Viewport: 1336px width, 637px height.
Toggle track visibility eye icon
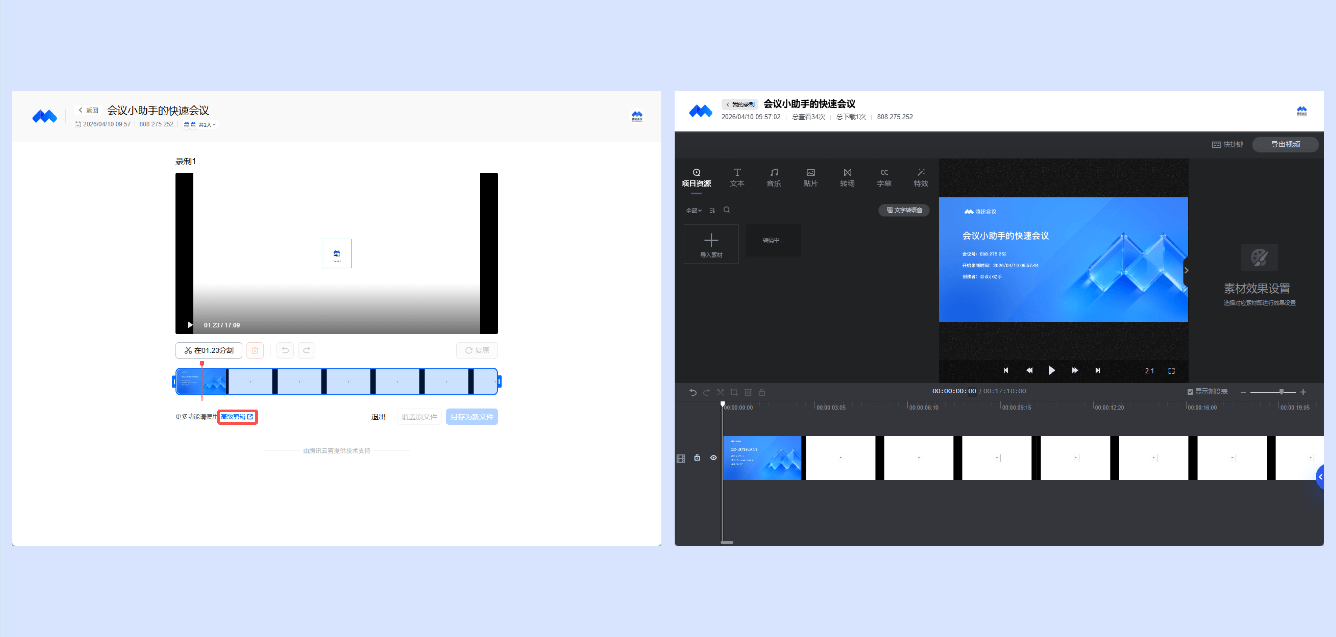click(714, 458)
